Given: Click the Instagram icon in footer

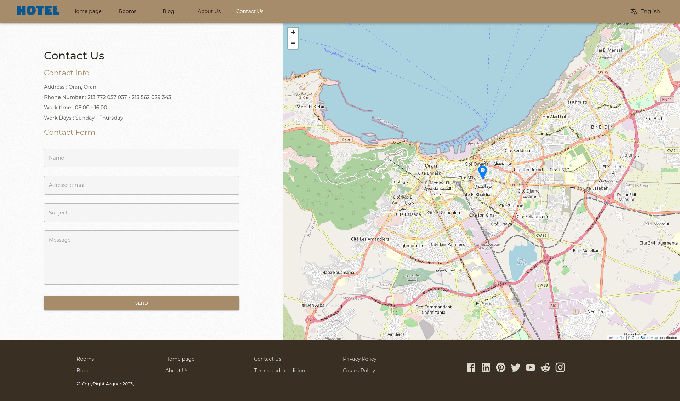Looking at the screenshot, I should tap(560, 367).
